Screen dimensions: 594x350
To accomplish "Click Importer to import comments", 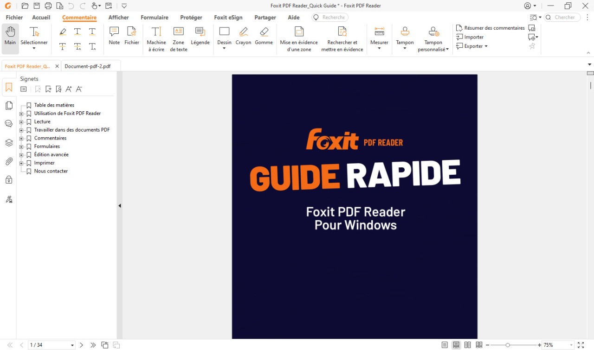I will coord(470,37).
